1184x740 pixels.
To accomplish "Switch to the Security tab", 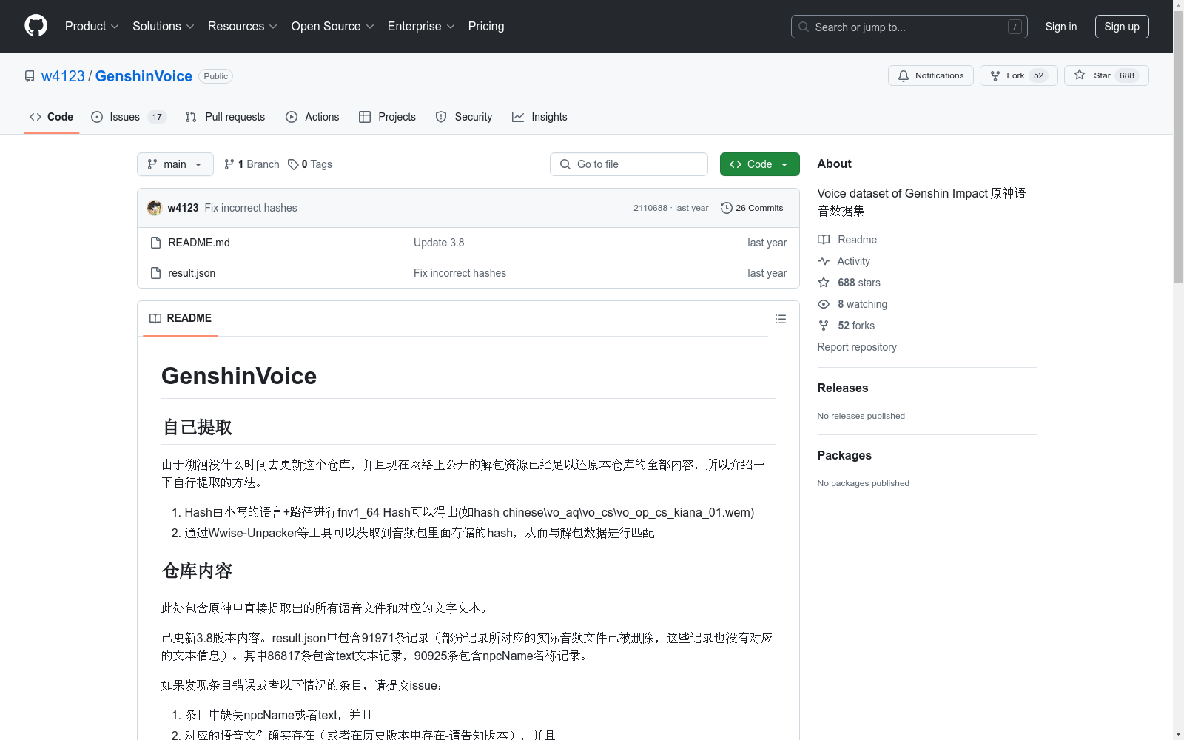I will click(464, 117).
